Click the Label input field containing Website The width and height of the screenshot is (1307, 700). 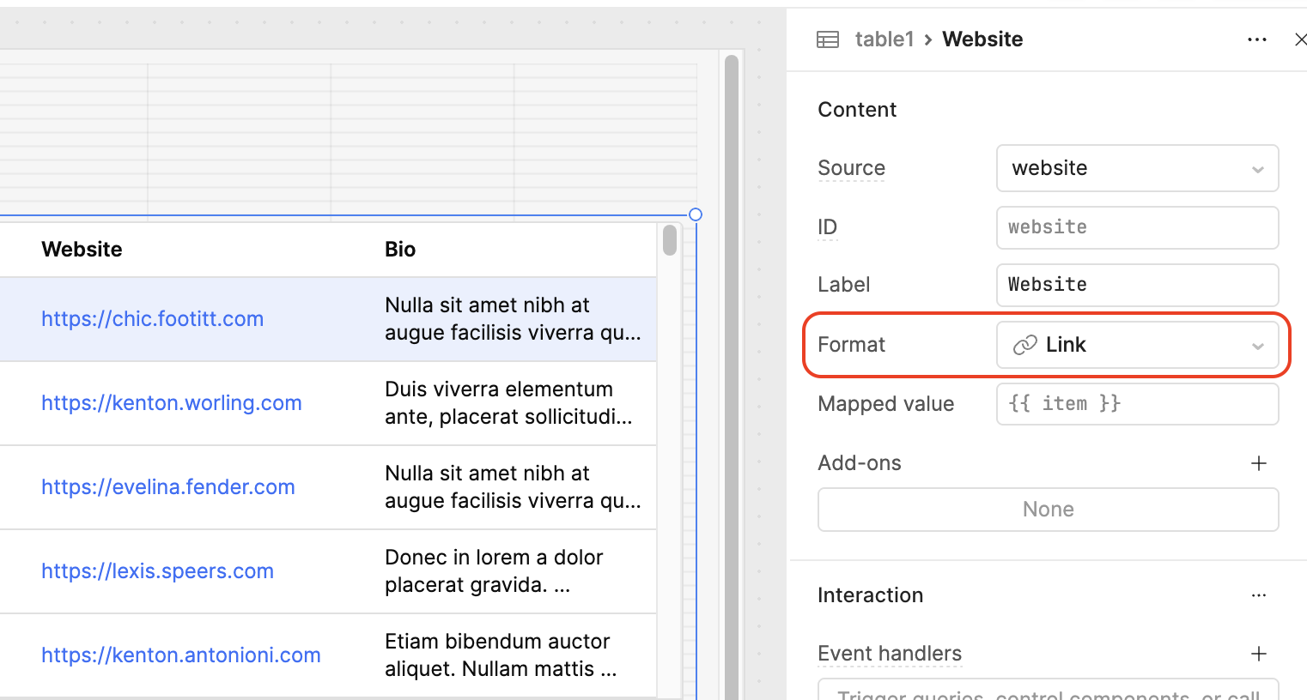(1136, 285)
